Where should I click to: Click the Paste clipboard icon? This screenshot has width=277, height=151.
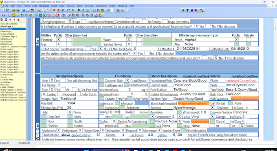pyautogui.click(x=48, y=10)
